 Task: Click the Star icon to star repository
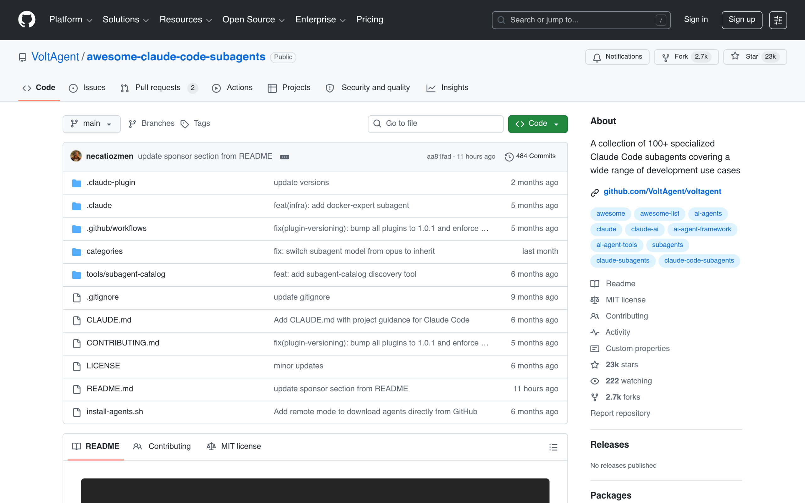click(735, 57)
